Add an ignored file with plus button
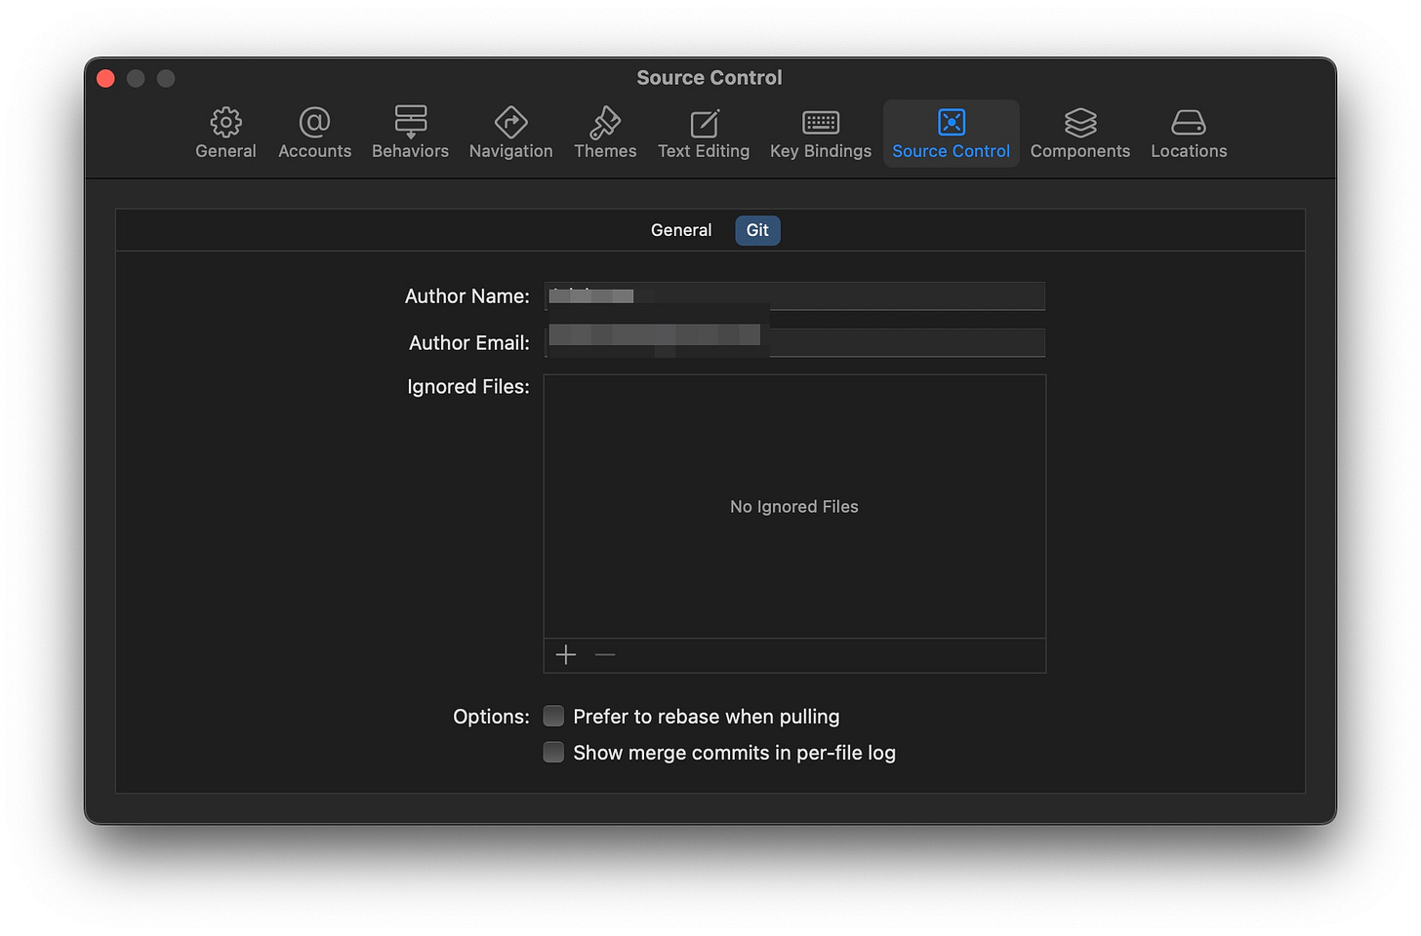Screen dimensions: 1421x936 tap(566, 655)
